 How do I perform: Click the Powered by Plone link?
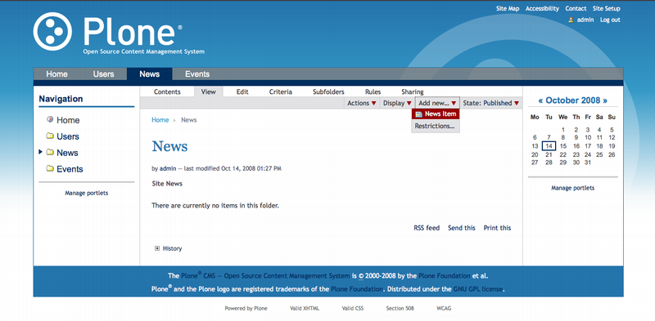point(246,309)
